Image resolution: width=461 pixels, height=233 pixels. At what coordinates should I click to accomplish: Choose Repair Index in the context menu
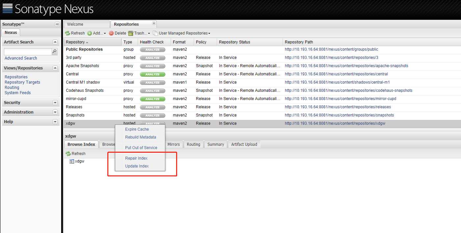[140, 158]
